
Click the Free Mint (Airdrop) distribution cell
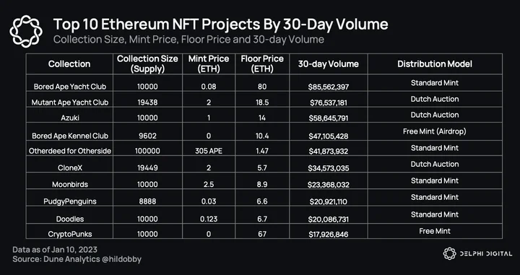(435, 131)
